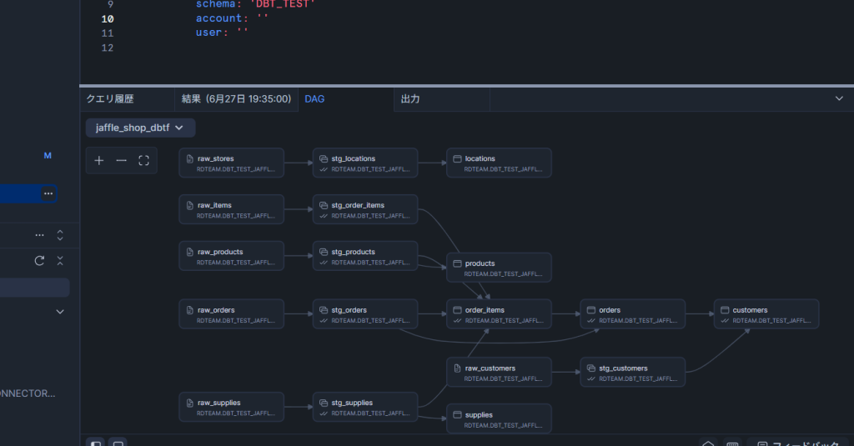Screen dimensions: 854x446
Task: Collapse the results panel with chevron
Action: coord(839,98)
